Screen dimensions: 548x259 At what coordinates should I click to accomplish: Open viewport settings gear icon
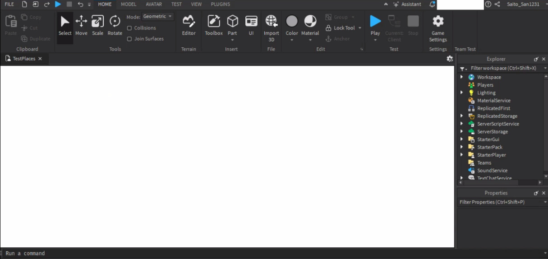click(450, 59)
